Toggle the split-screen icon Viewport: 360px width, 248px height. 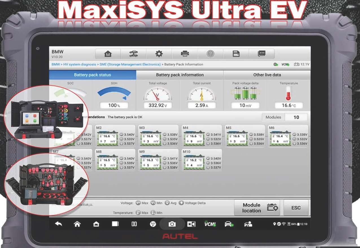point(134,224)
